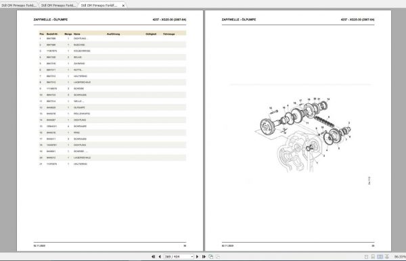Click the greyed-out next view icon
The width and height of the screenshot is (406, 261).
[218, 256]
